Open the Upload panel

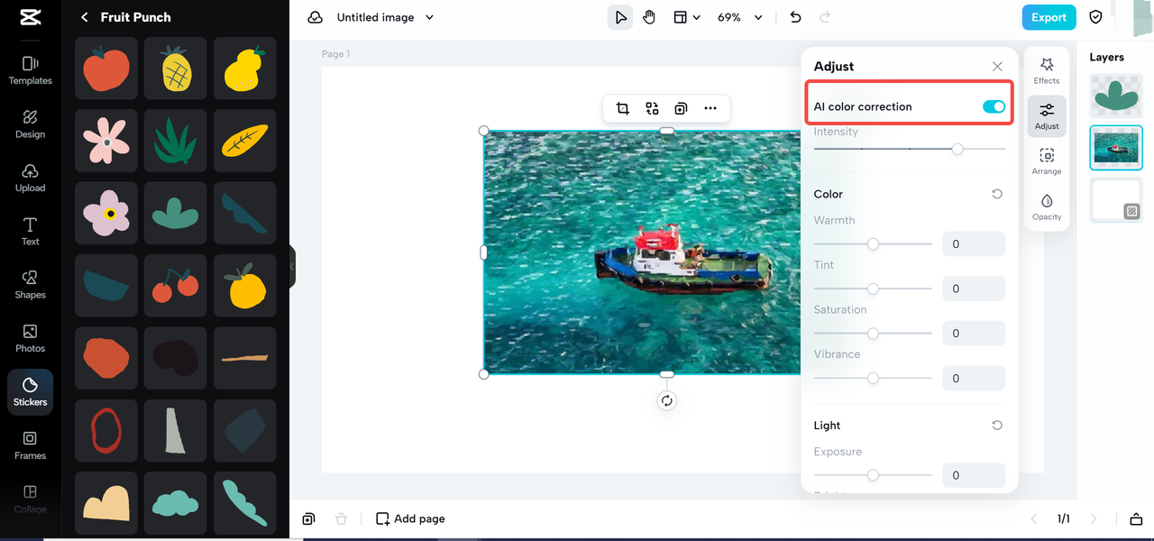(30, 178)
